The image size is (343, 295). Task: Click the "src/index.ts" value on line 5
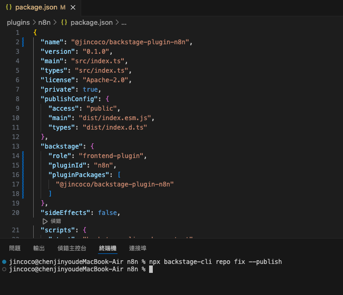pyautogui.click(x=102, y=71)
